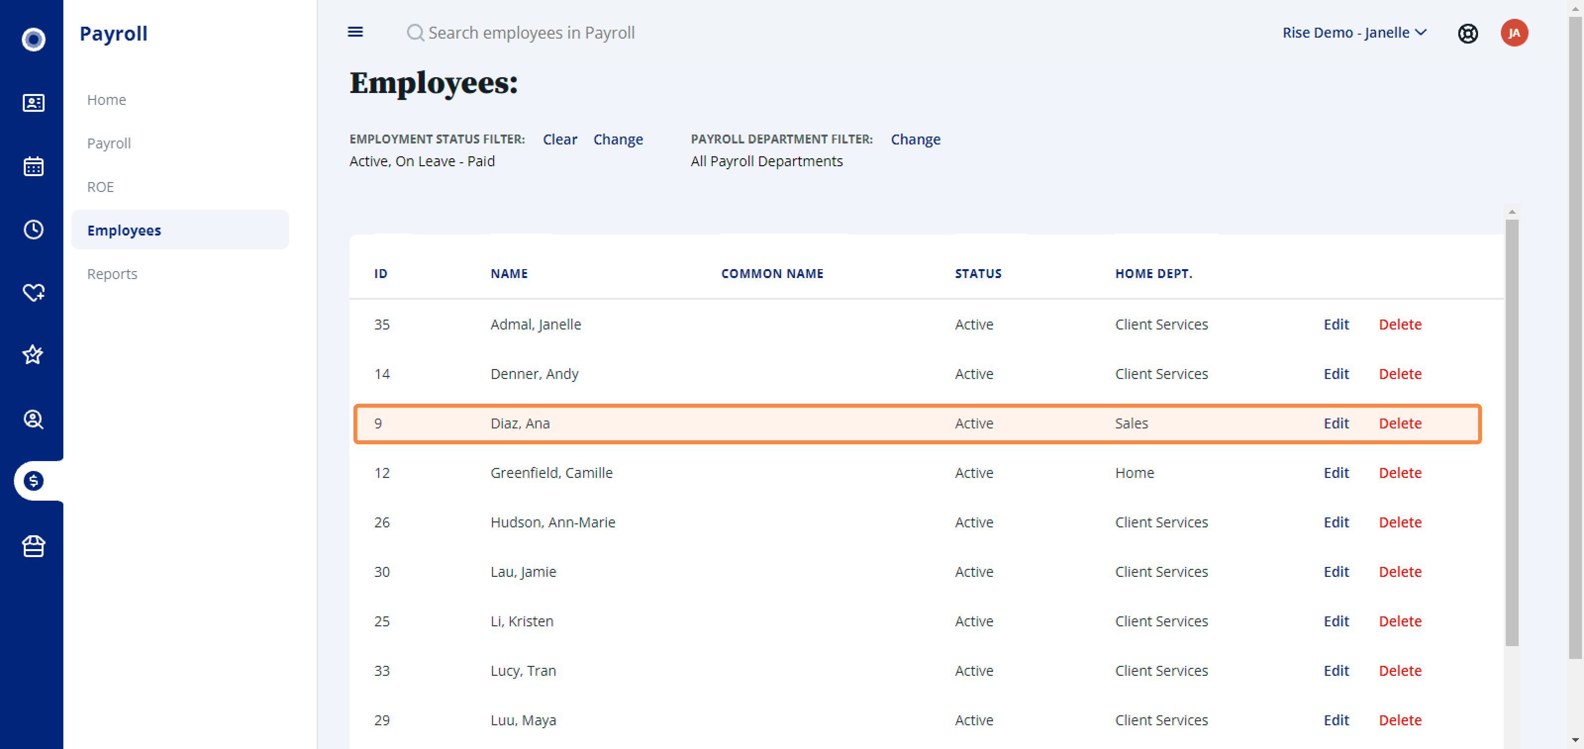Edit employee Denner, Andy
Image resolution: width=1584 pixels, height=749 pixels.
point(1336,374)
